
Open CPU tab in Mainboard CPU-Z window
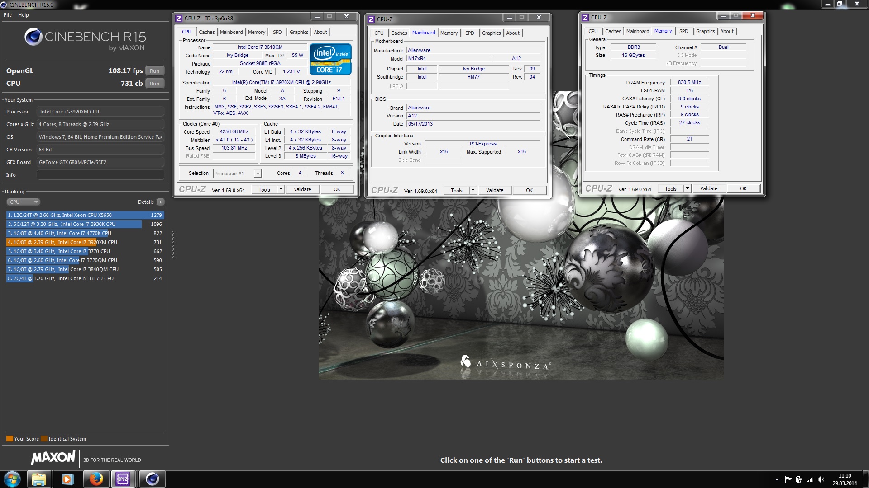point(379,33)
